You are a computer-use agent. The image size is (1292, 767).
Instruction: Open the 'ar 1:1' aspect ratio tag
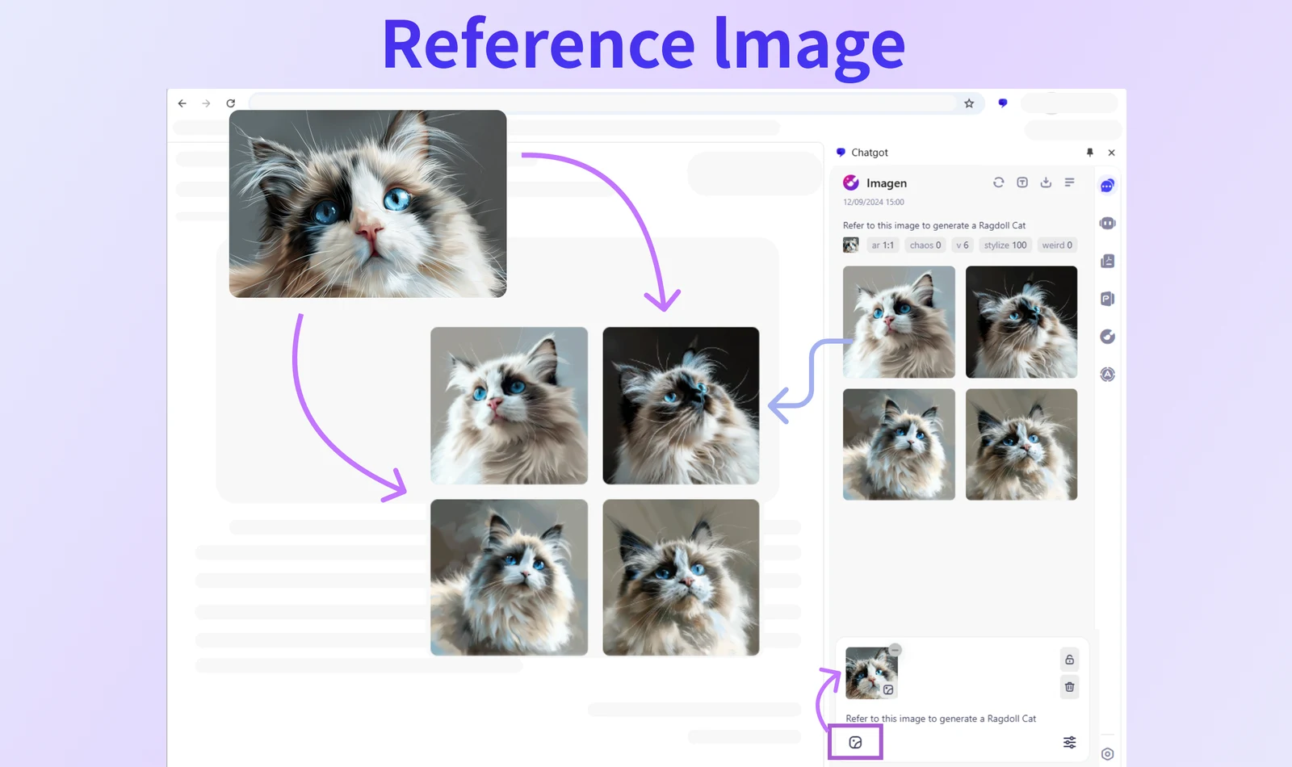tap(883, 245)
